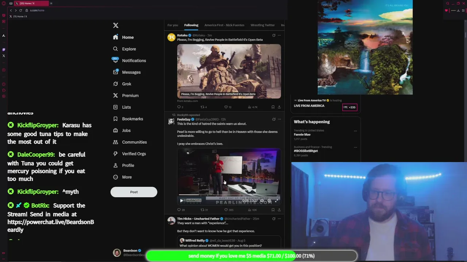
Task: Click the FeelsGuy username link
Action: (x=184, y=119)
